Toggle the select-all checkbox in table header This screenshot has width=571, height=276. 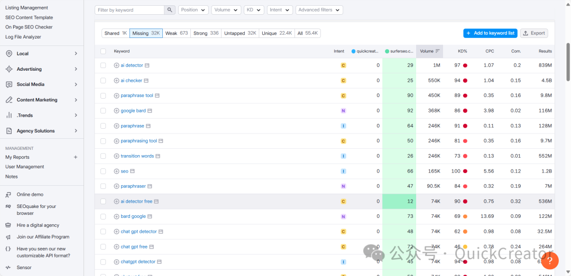pyautogui.click(x=103, y=51)
